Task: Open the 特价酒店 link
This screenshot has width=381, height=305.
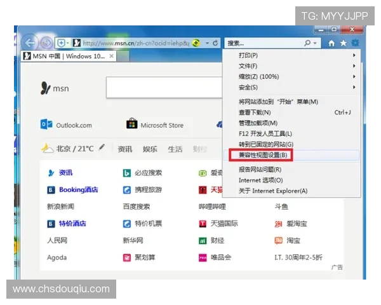Action: point(72,224)
